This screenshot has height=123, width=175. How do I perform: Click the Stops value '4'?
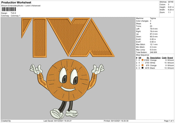(x=150, y=23)
